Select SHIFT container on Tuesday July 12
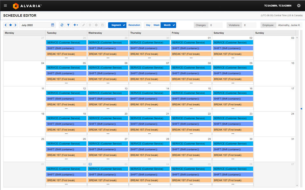 [66, 99]
